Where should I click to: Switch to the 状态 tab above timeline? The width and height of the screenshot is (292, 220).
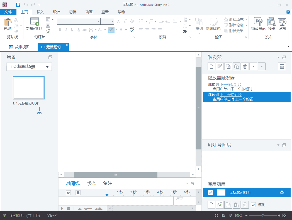(x=91, y=183)
